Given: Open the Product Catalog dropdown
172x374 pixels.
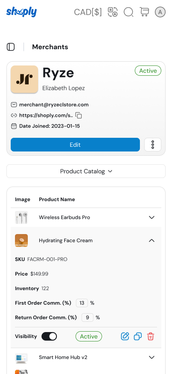Looking at the screenshot, I should pos(86,171).
